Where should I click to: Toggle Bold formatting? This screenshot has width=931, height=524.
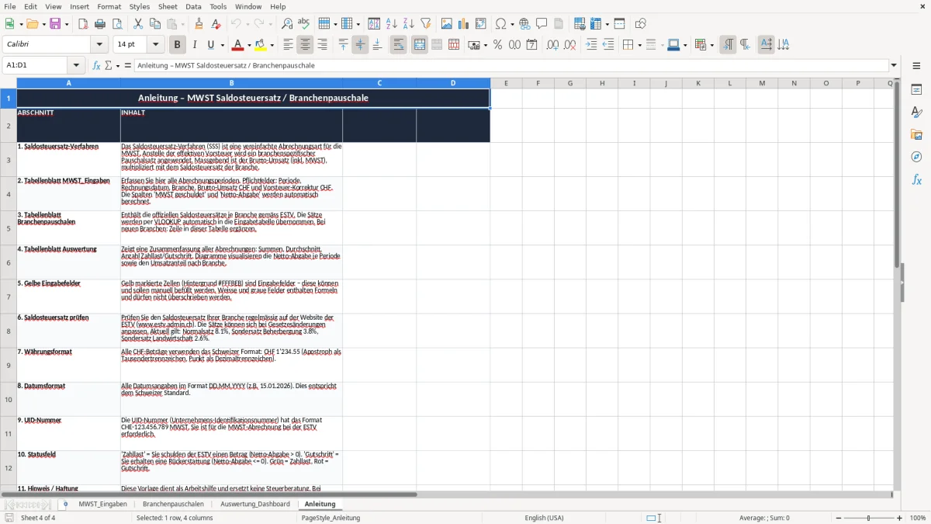click(x=177, y=45)
